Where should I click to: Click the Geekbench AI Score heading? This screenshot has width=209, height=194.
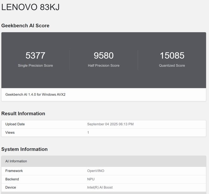(x=25, y=26)
